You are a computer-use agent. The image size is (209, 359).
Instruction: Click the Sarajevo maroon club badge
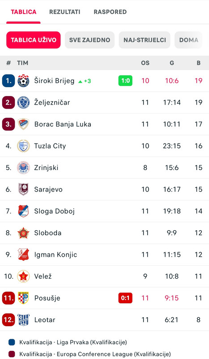[23, 189]
